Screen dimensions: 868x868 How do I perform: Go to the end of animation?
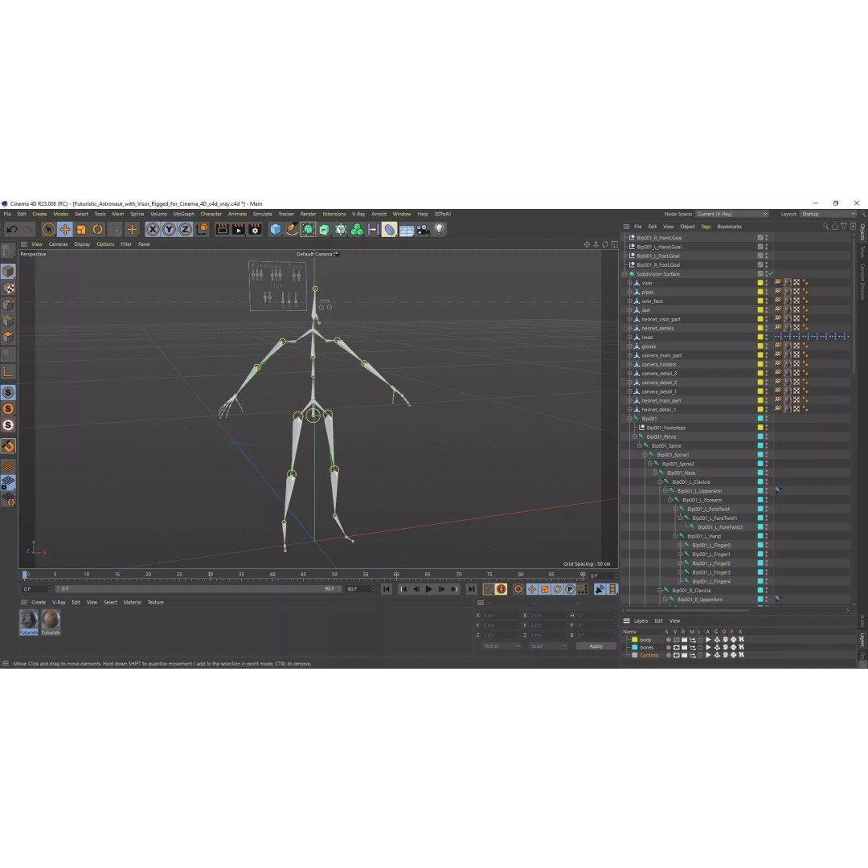[x=471, y=590]
